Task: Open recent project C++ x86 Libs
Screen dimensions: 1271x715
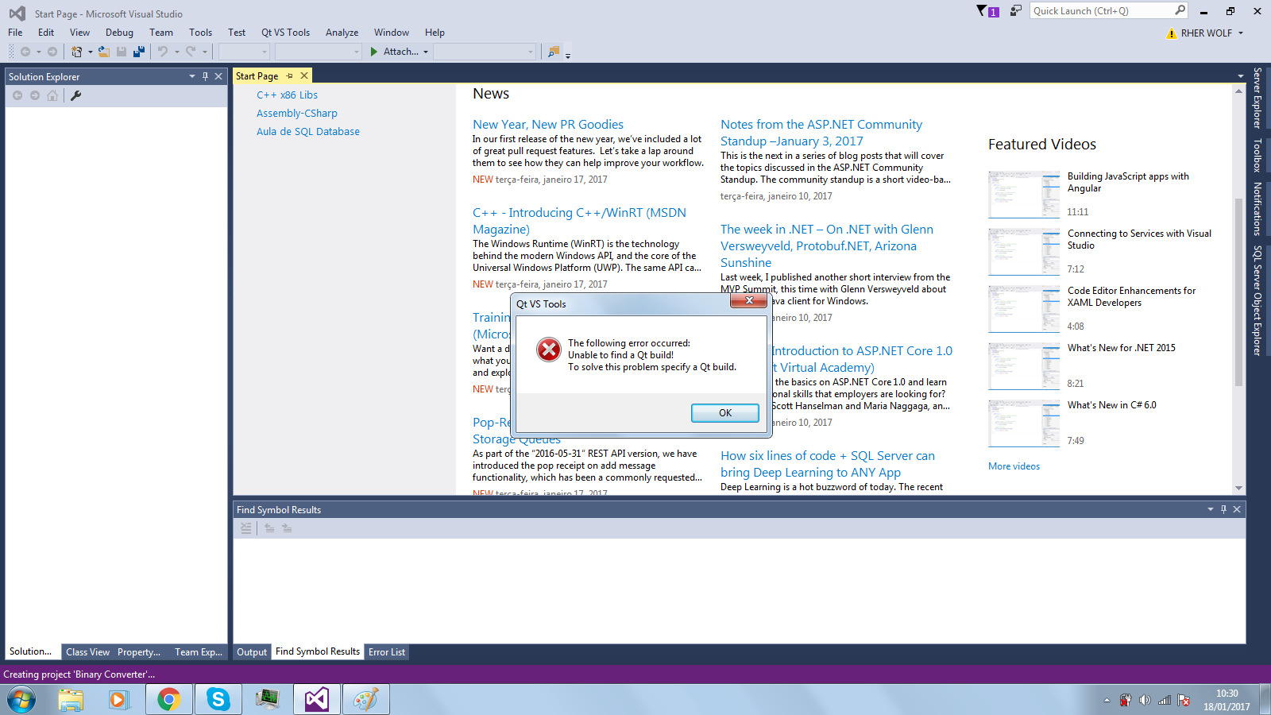Action: 287,95
